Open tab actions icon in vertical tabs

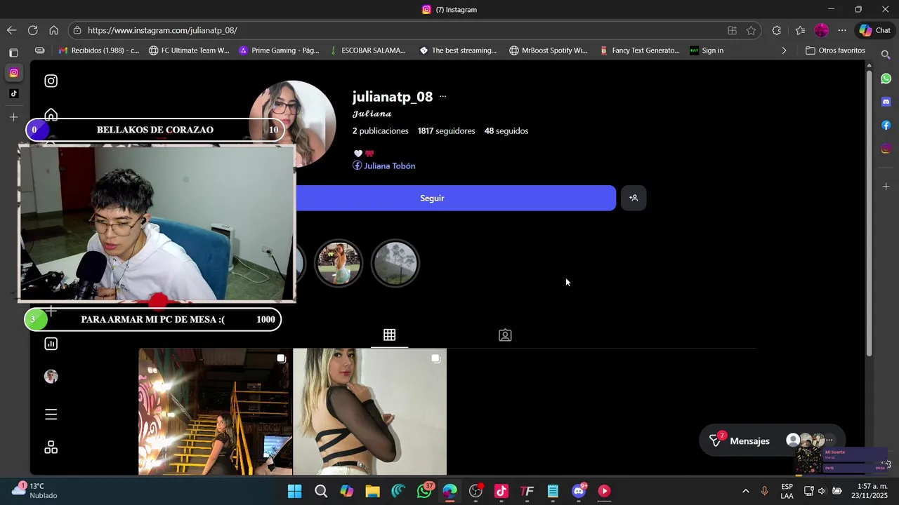[13, 53]
